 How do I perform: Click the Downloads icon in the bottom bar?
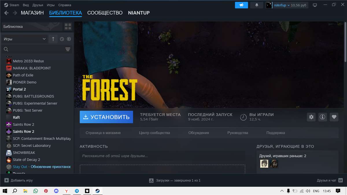(151, 180)
